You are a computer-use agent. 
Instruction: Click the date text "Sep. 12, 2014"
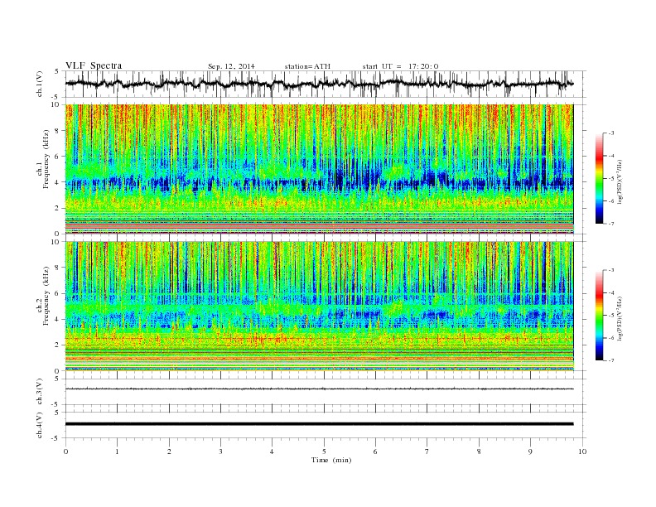231,66
